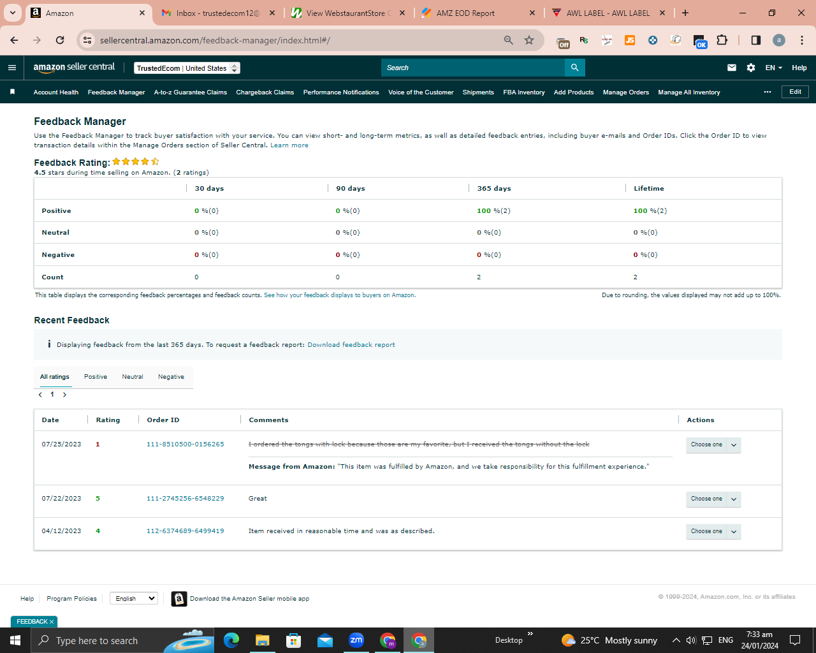The image size is (816, 653).
Task: Click the Amazon Seller mobile app download link
Action: coord(249,599)
